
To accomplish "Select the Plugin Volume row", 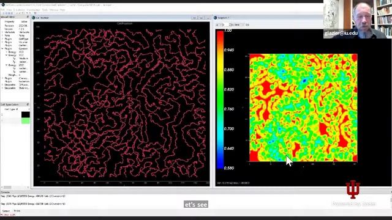I will (x=15, y=42).
